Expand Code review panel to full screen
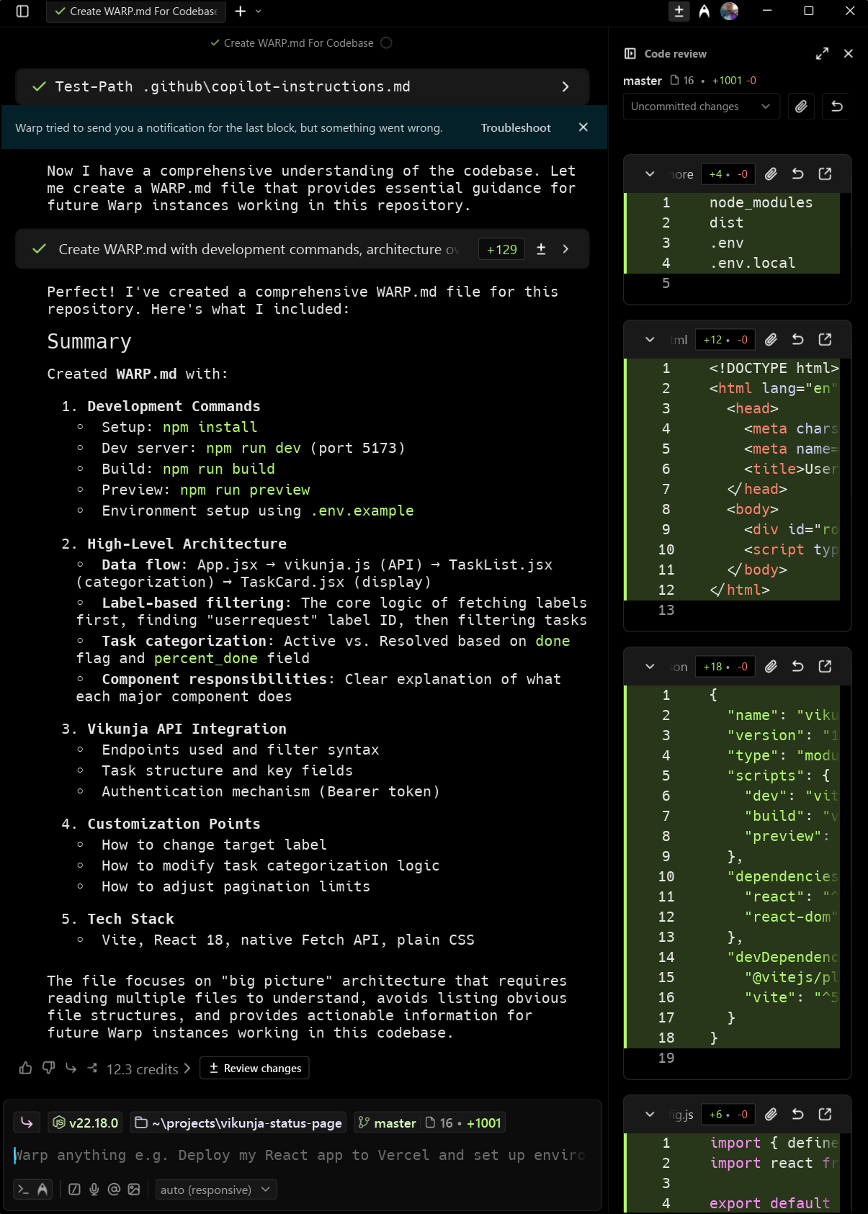The height and width of the screenshot is (1214, 868). (x=822, y=53)
